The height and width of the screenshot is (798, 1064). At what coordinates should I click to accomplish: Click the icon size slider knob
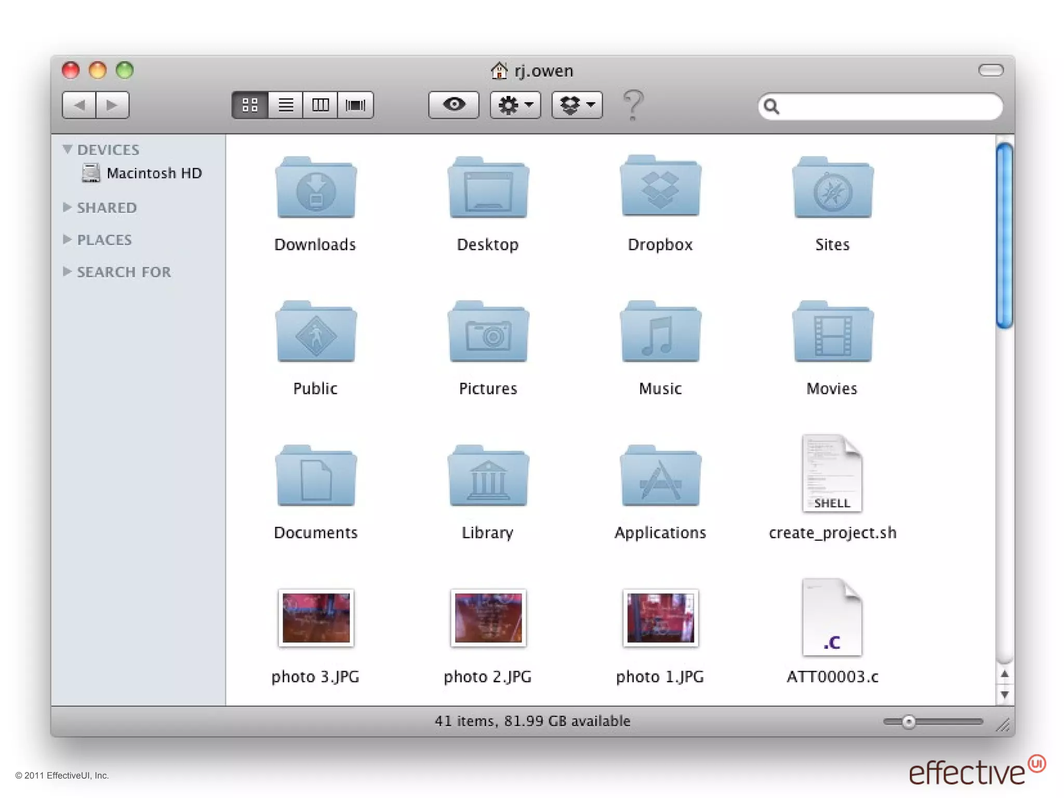[x=908, y=722]
